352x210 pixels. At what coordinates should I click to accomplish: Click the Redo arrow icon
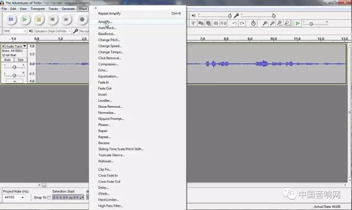[242, 23]
